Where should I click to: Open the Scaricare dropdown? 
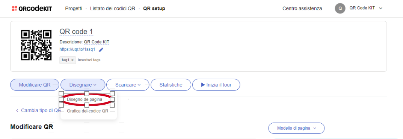pos(128,85)
